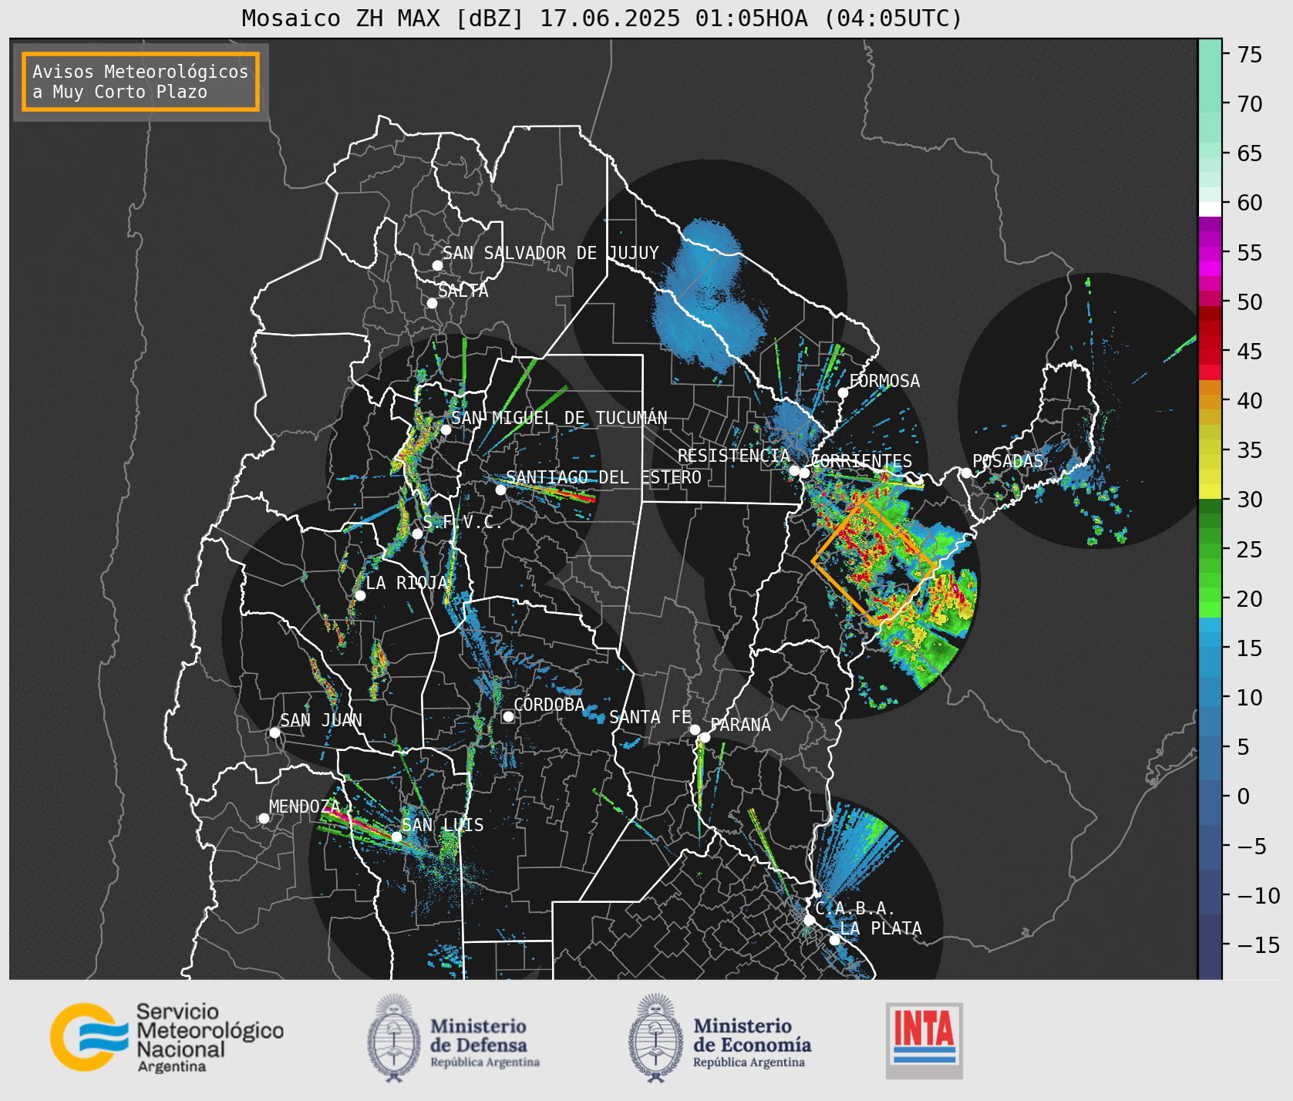The height and width of the screenshot is (1101, 1293).
Task: Click the 55 dBZ magenta colorbar segment
Action: tap(1210, 252)
